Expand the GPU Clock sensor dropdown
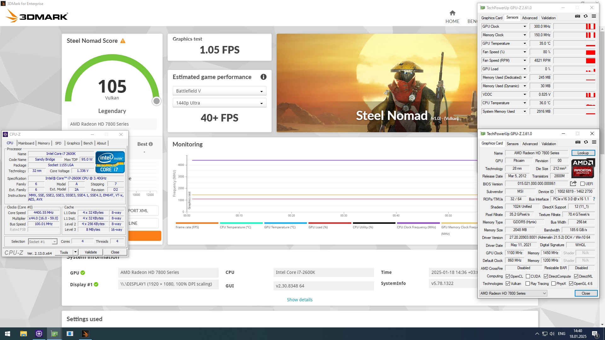605x340 pixels. pos(525,26)
